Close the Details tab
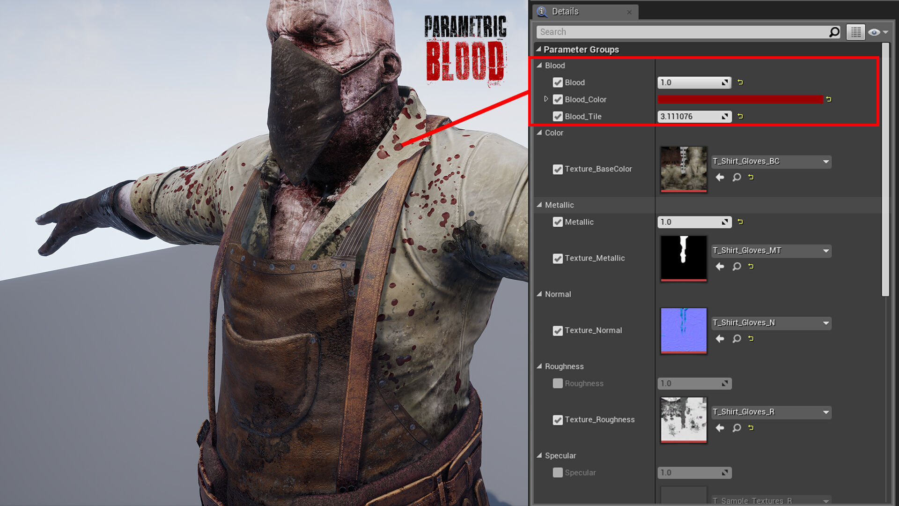This screenshot has height=506, width=899. 629,12
